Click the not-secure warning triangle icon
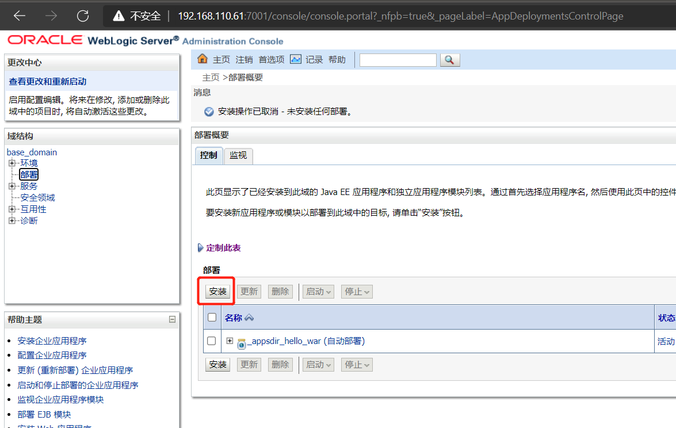The image size is (676, 428). click(119, 16)
